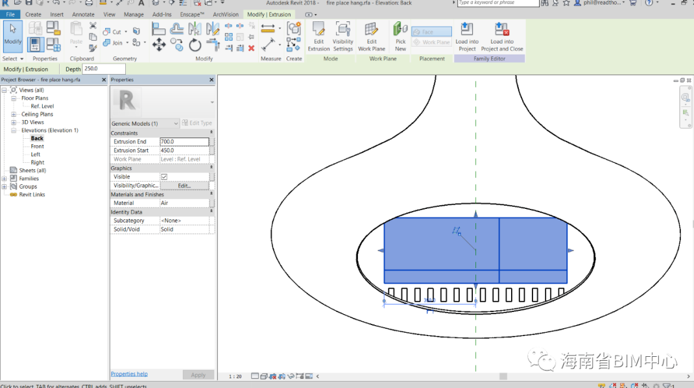The height and width of the screenshot is (388, 694).
Task: Click Edit Extrusion in Mode panel
Action: [x=318, y=37]
